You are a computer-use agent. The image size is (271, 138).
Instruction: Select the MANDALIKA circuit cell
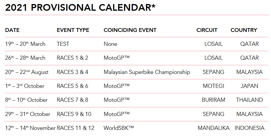click(214, 128)
